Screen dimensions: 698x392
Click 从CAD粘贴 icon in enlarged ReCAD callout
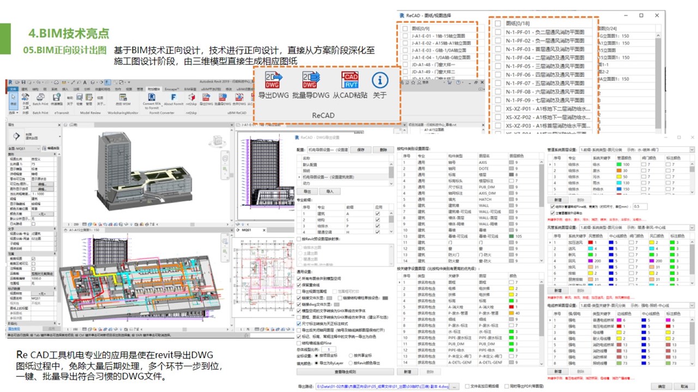click(350, 80)
